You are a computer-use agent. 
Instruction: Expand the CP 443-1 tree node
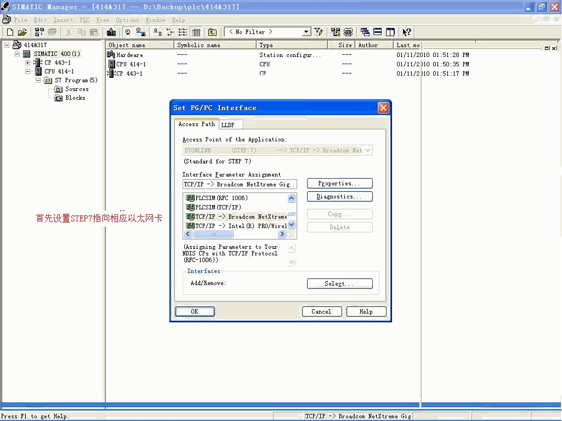pyautogui.click(x=27, y=62)
